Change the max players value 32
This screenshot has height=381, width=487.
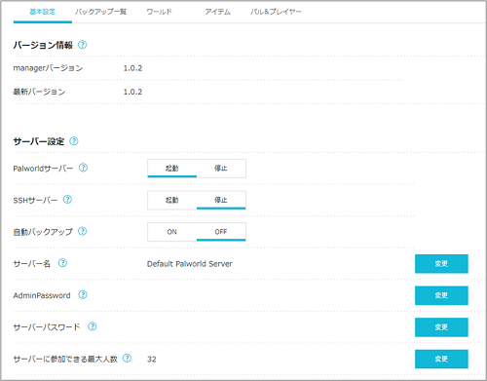click(x=441, y=359)
